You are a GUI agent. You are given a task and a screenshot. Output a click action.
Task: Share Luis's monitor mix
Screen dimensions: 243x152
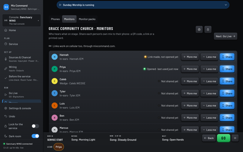click(x=227, y=106)
